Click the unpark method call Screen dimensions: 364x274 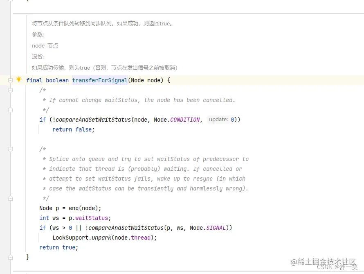click(101, 238)
